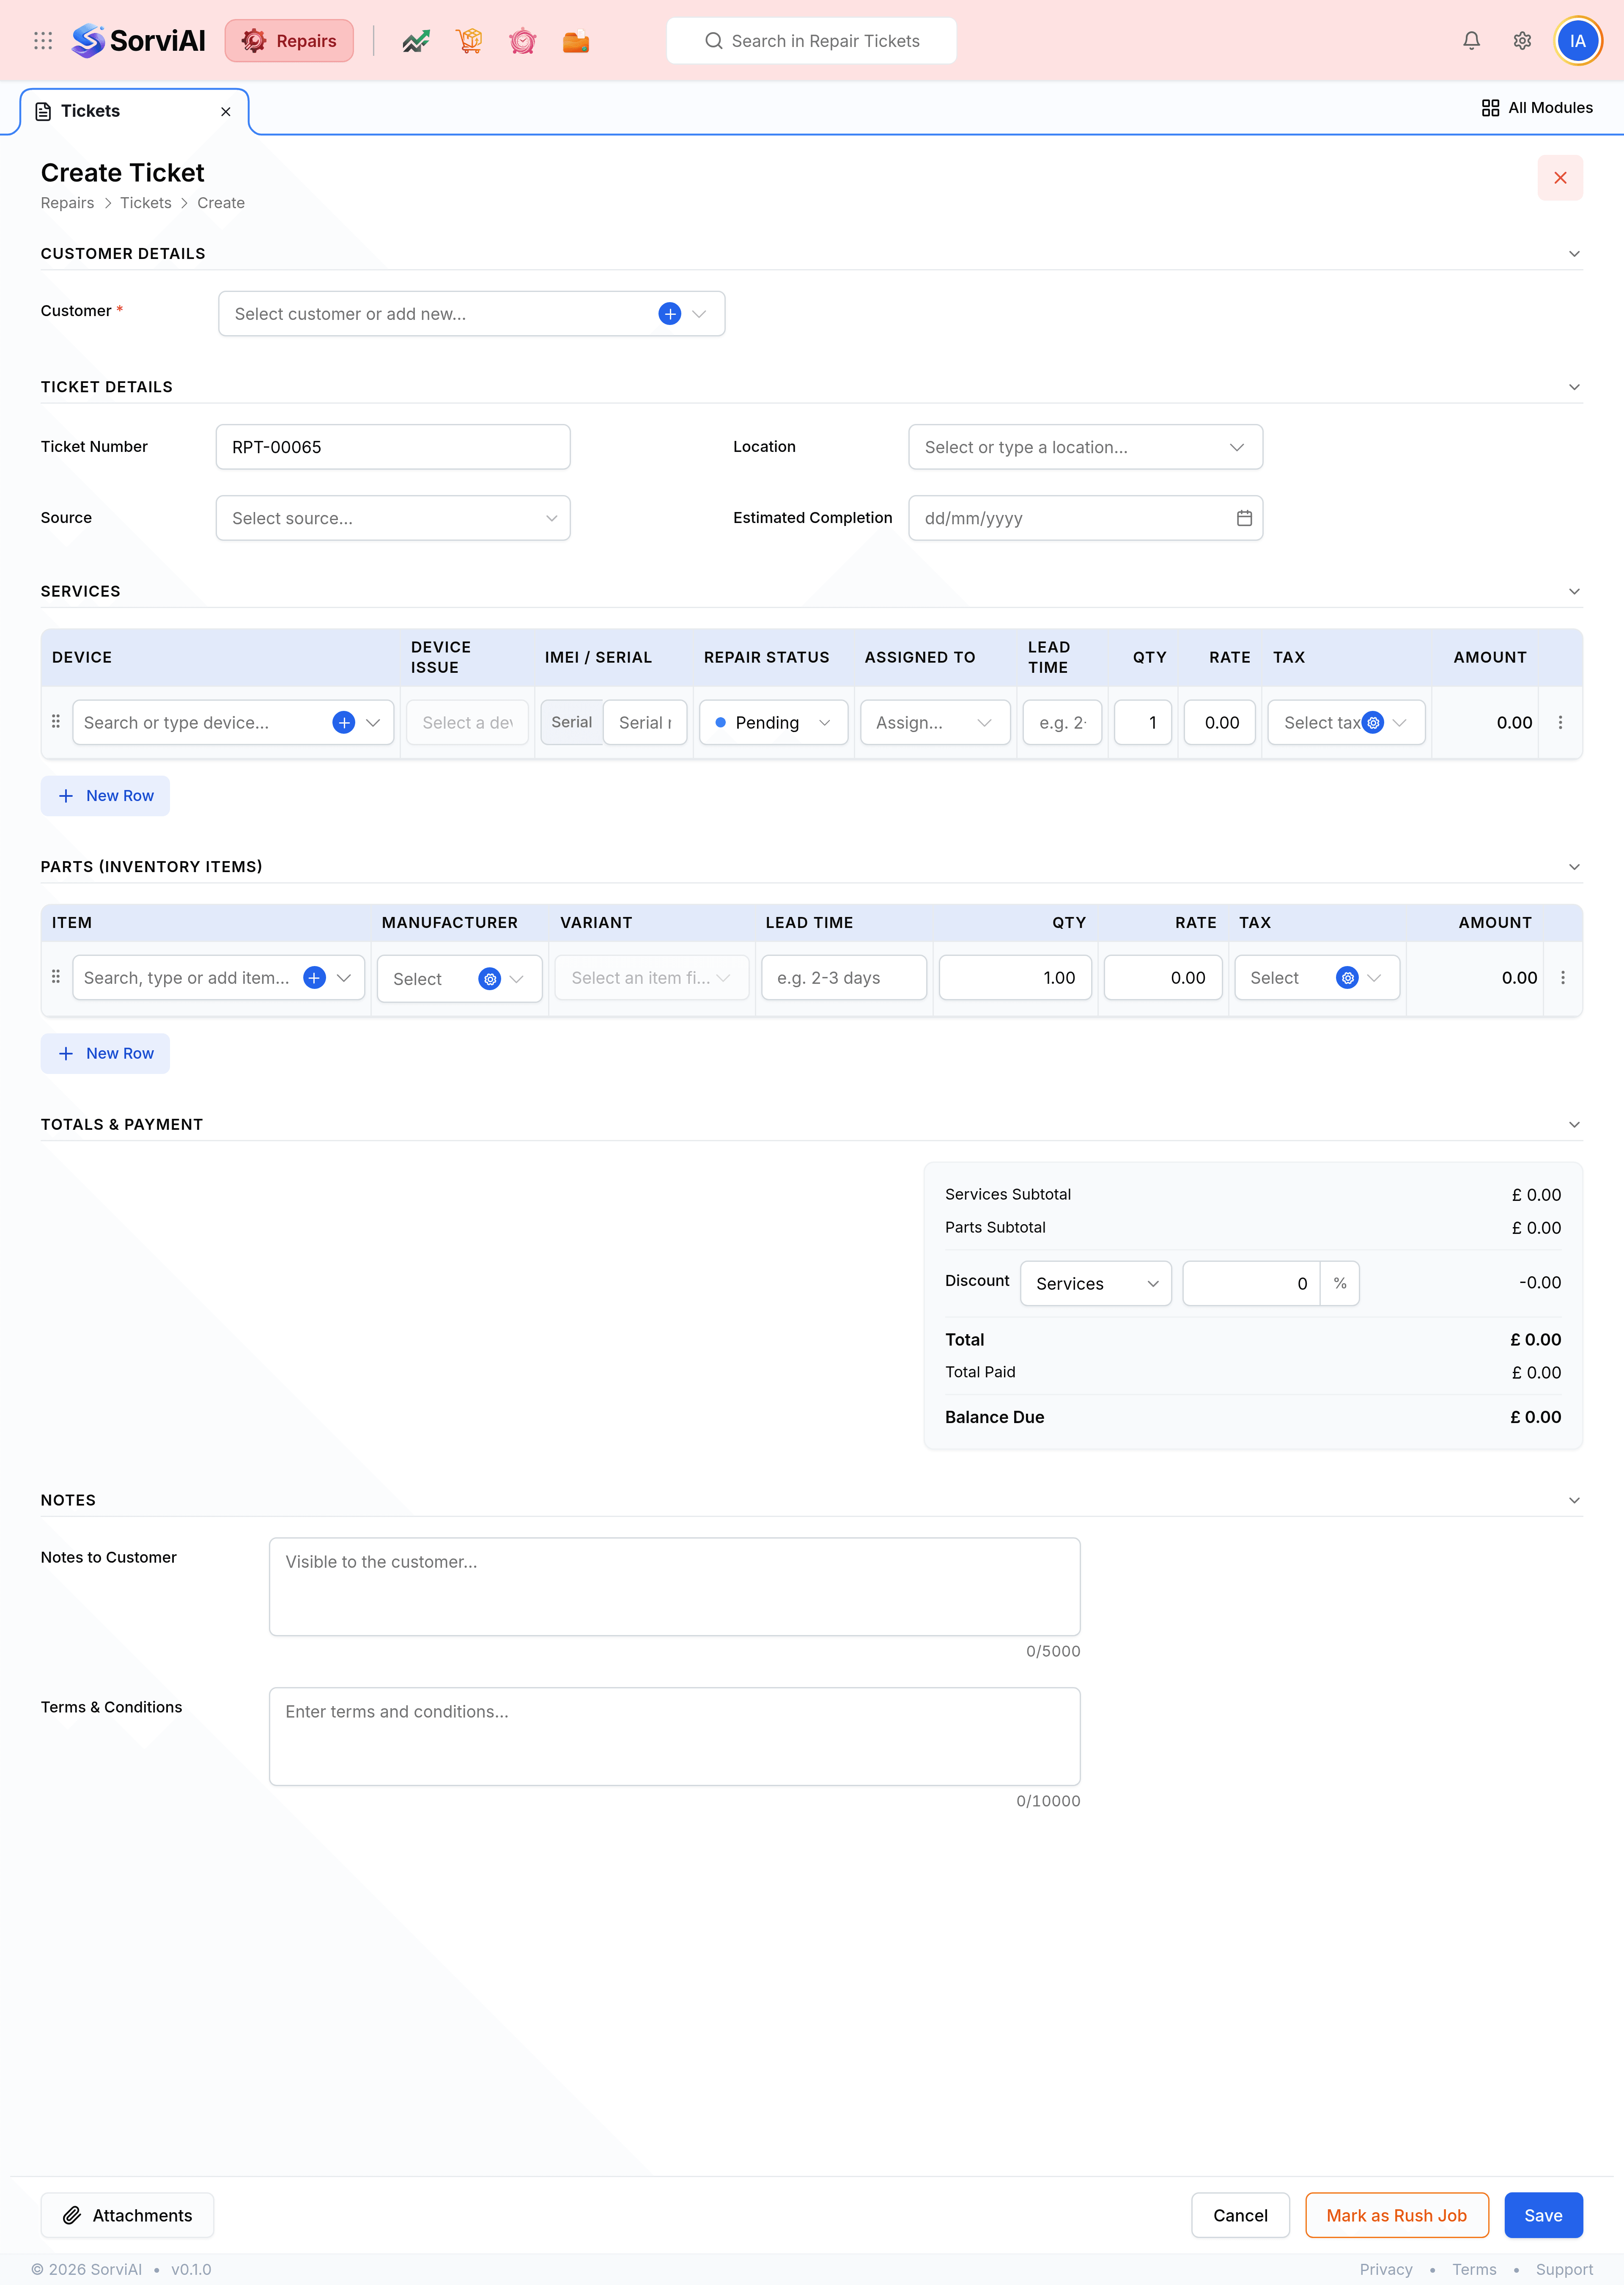Click the Ticket Number field

click(393, 447)
